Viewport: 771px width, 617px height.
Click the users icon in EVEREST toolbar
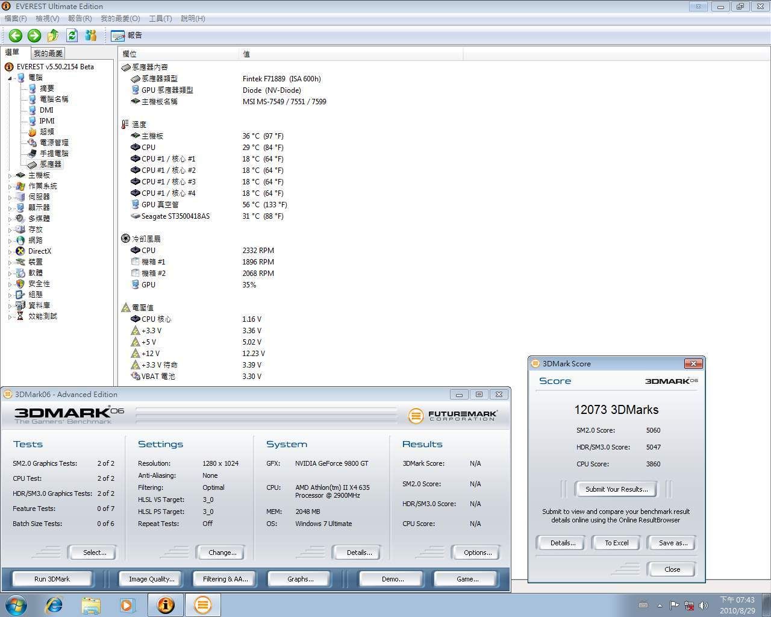pos(91,36)
